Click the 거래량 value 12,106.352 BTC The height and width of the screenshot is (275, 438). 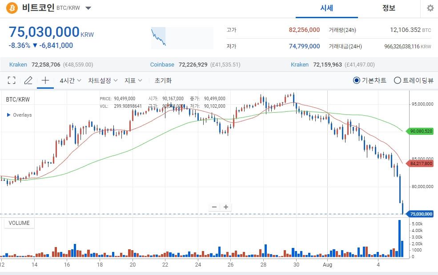pos(410,30)
